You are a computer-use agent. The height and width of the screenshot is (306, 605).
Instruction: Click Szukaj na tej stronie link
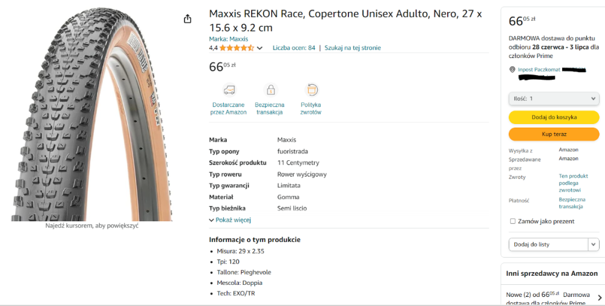(353, 48)
